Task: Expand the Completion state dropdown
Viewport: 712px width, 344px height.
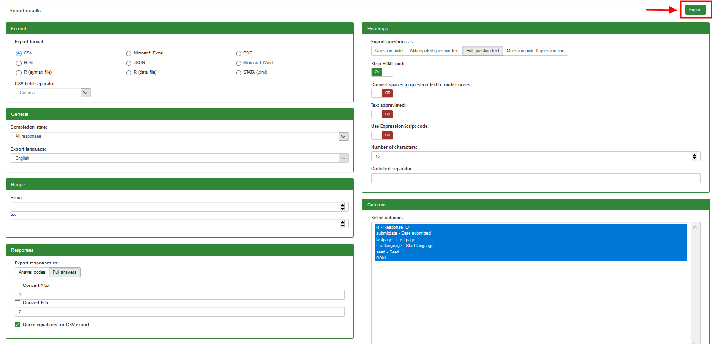Action: 179,136
